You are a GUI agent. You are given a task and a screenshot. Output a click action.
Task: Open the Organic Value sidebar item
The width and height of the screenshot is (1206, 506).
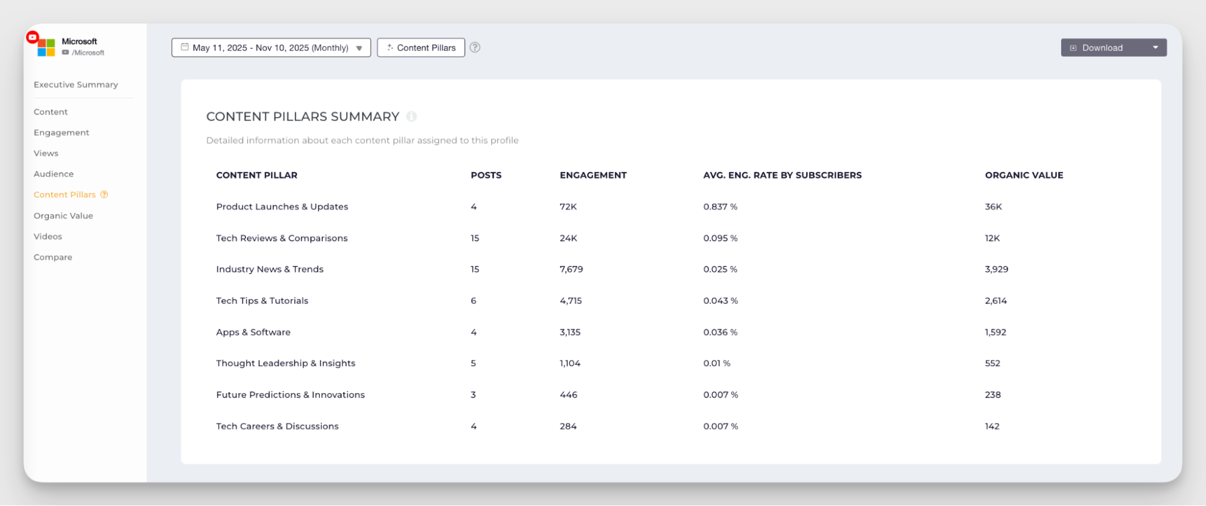click(63, 216)
